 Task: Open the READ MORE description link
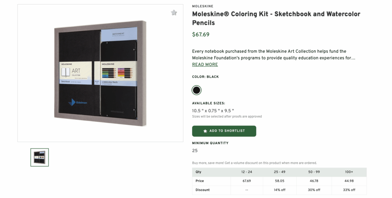205,65
